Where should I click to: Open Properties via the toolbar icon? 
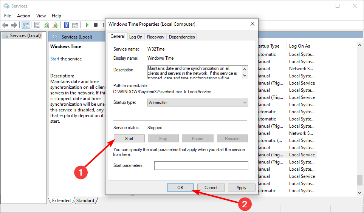(x=37, y=25)
